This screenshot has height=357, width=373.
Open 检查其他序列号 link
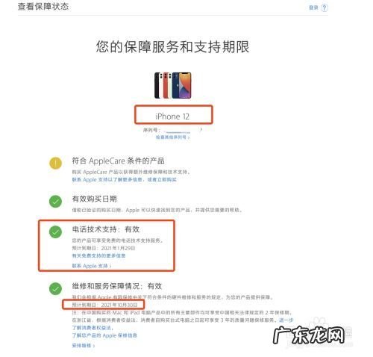[x=172, y=137]
